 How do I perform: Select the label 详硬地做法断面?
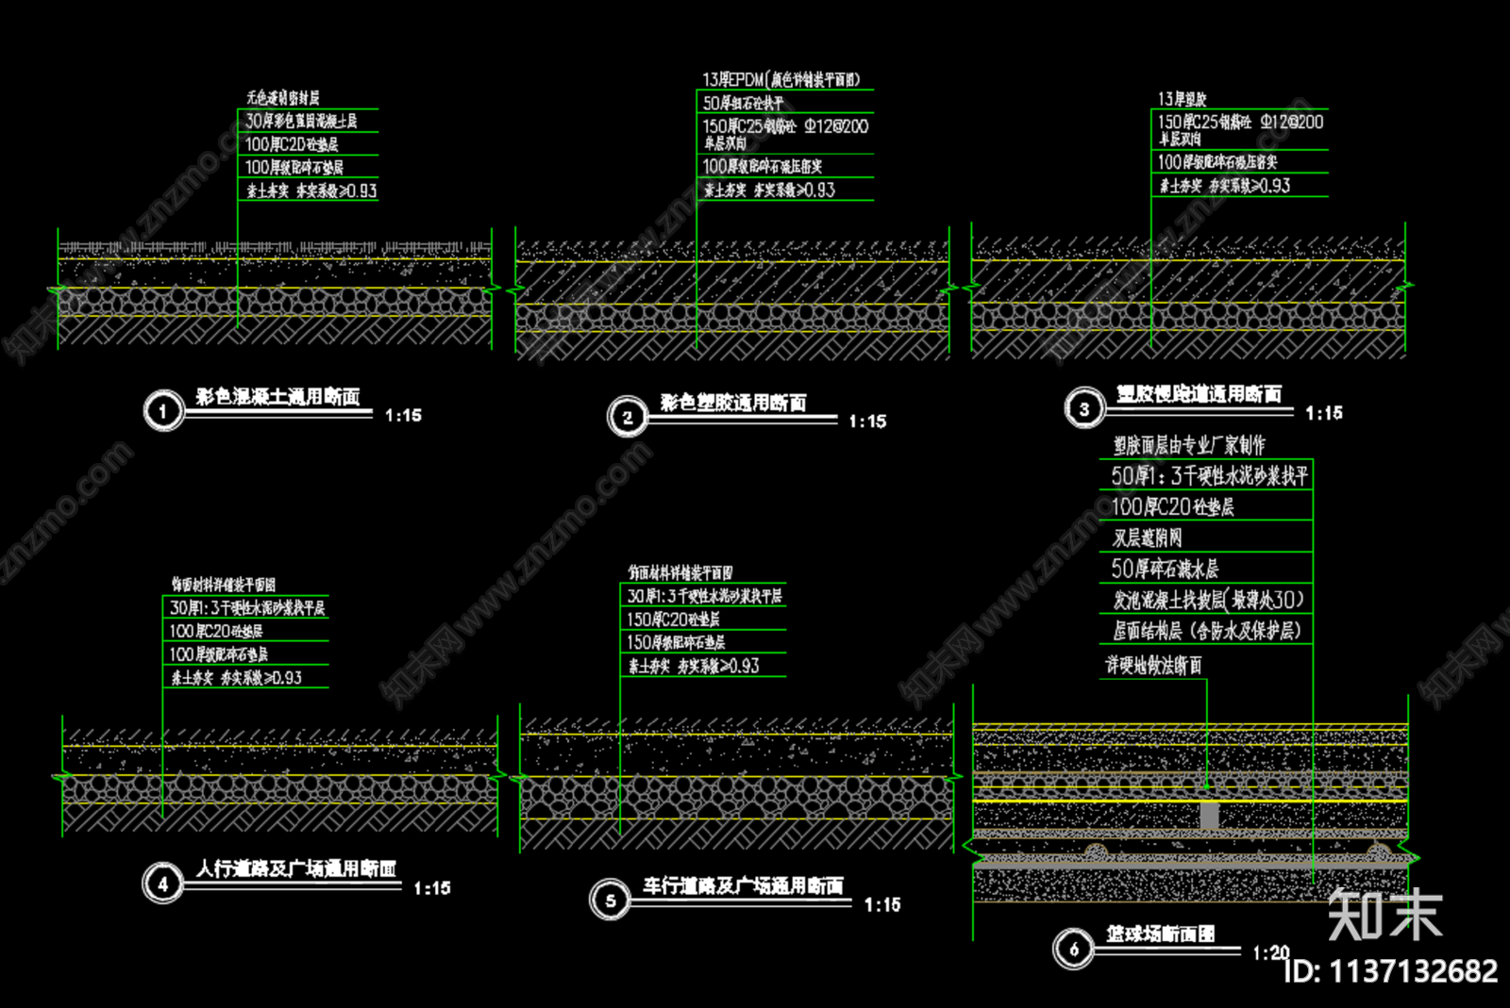[x=1154, y=666]
